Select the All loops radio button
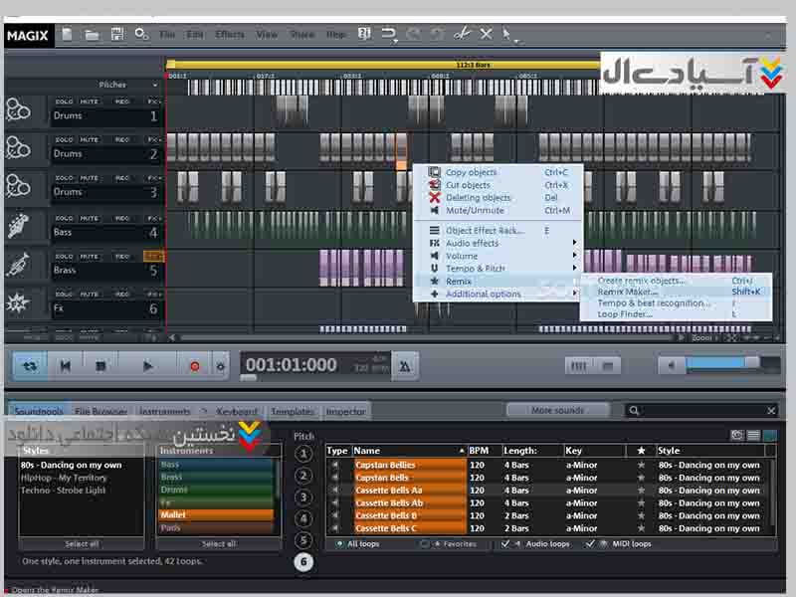 (339, 544)
